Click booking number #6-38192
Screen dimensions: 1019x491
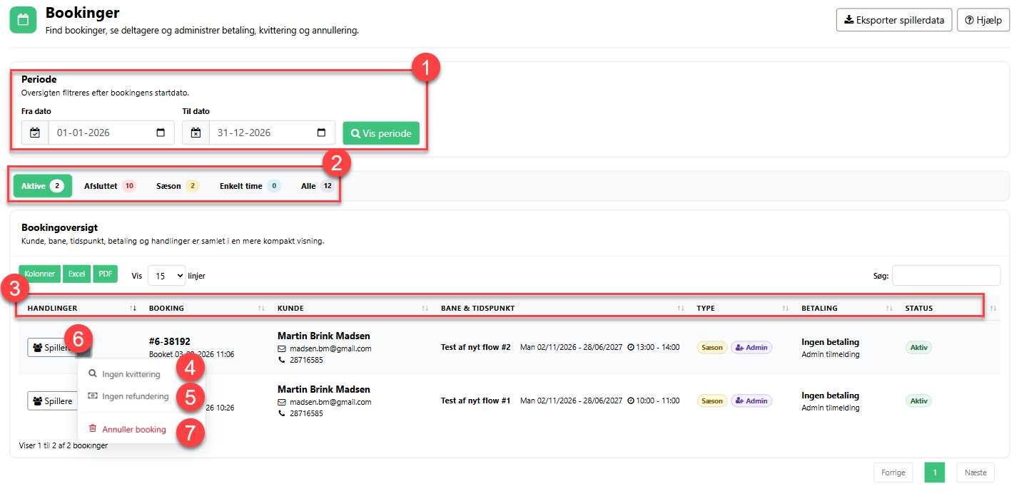(x=170, y=341)
